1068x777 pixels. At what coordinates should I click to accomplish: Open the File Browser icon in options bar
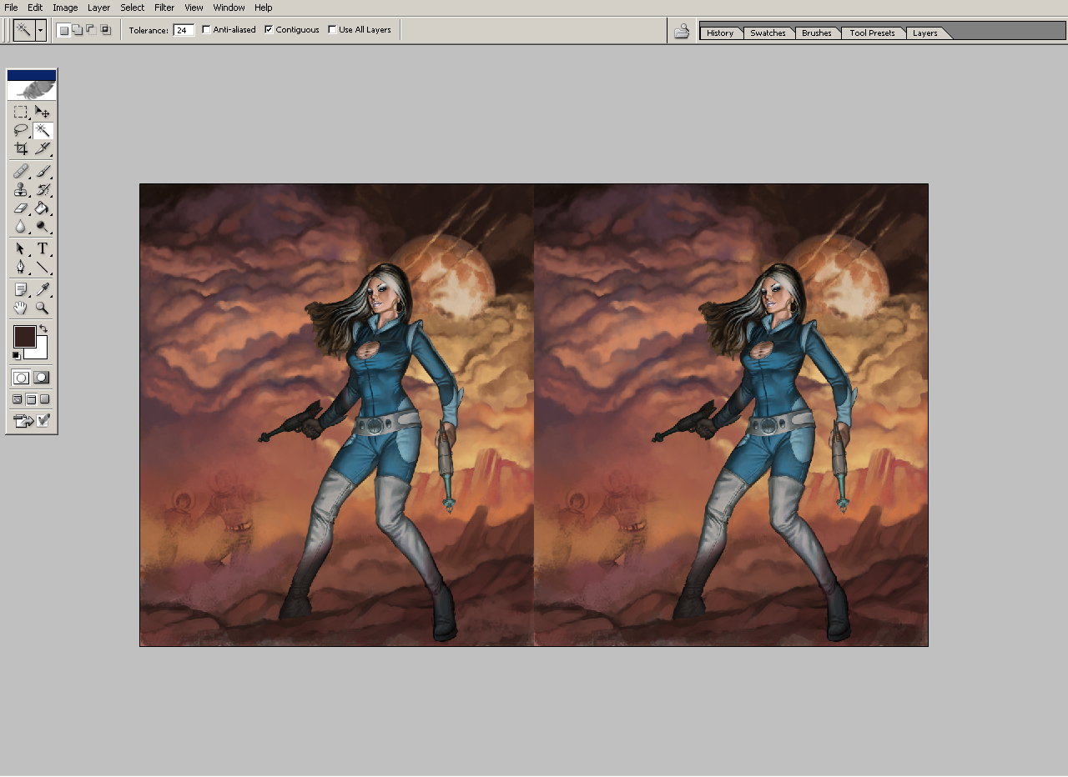[682, 31]
